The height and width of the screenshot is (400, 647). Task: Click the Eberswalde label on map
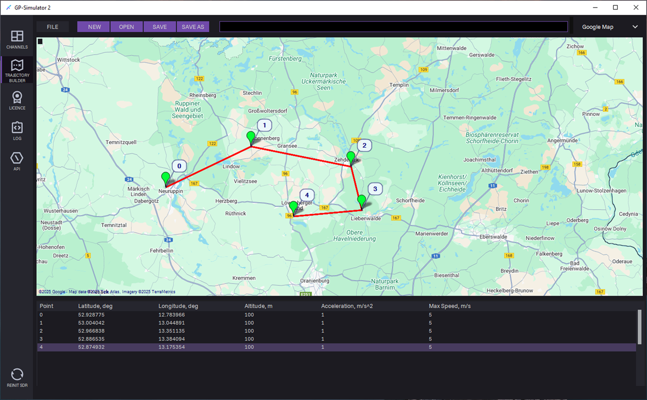tap(493, 237)
